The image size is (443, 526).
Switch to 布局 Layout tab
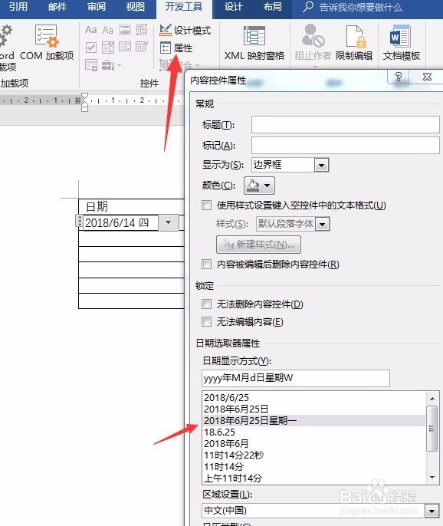[x=272, y=7]
